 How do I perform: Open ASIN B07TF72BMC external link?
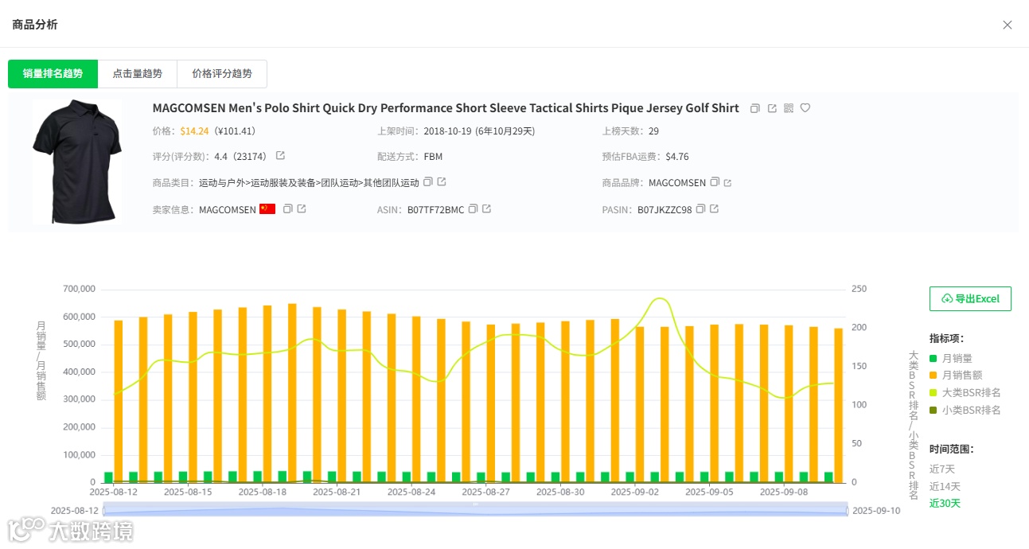tap(486, 209)
